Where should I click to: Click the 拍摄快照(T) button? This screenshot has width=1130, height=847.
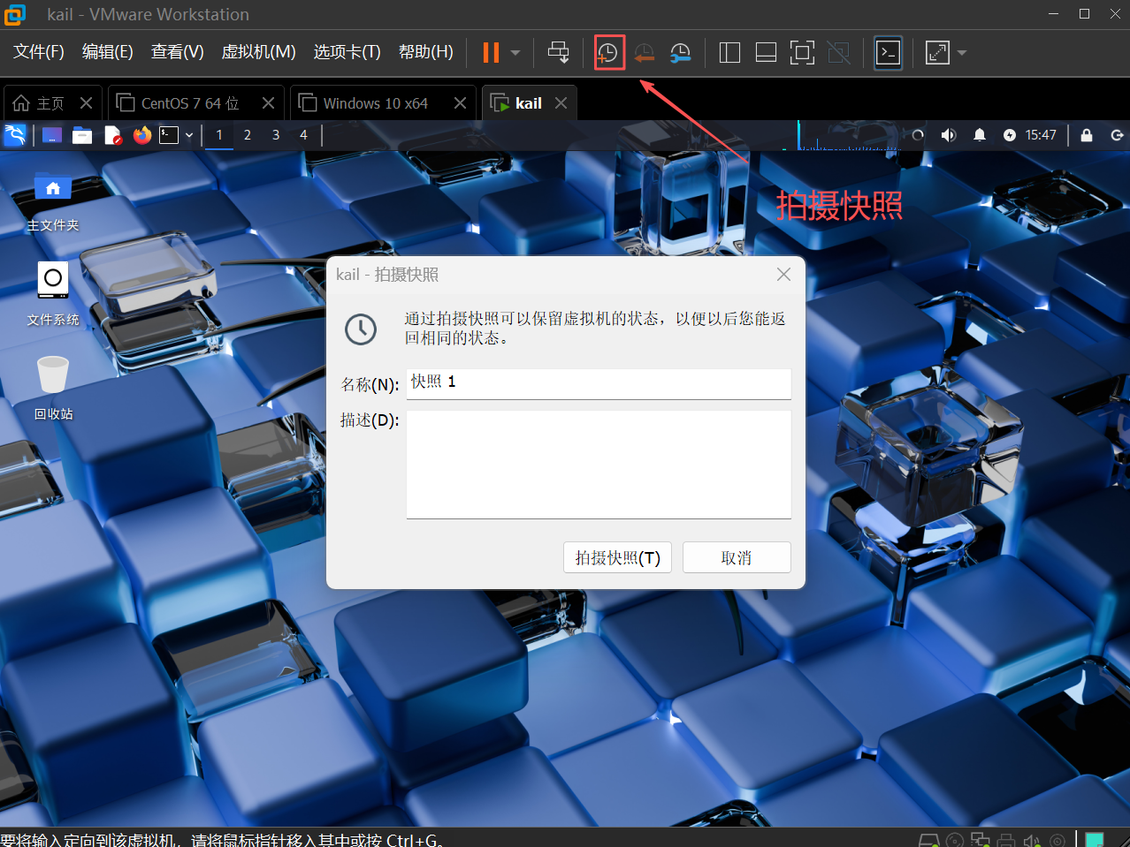click(x=617, y=557)
